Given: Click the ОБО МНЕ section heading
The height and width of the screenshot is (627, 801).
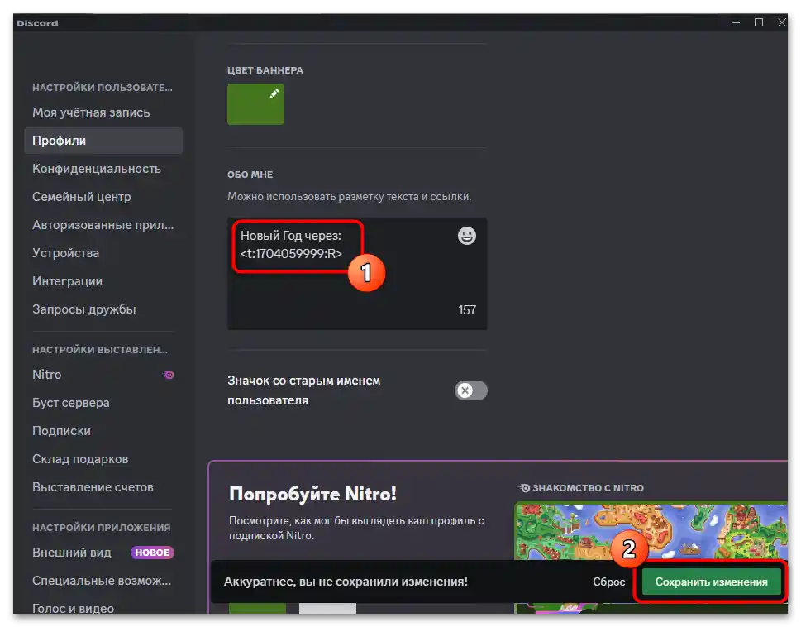Looking at the screenshot, I should 250,175.
